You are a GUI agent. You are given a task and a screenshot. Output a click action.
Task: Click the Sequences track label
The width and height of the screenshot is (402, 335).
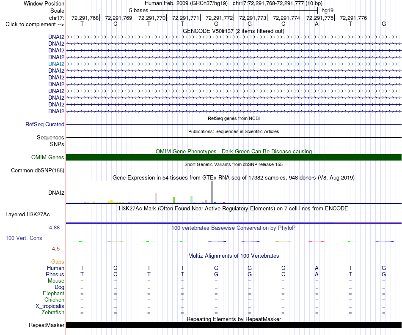[x=50, y=138]
